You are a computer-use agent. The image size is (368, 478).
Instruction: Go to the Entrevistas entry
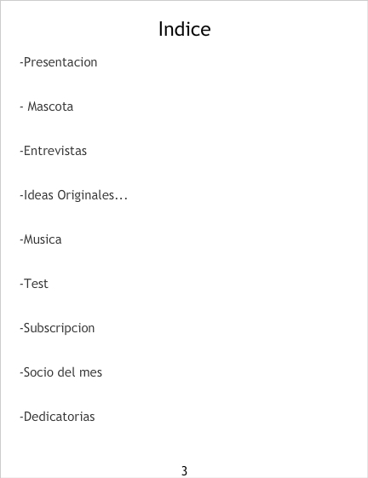coord(54,151)
